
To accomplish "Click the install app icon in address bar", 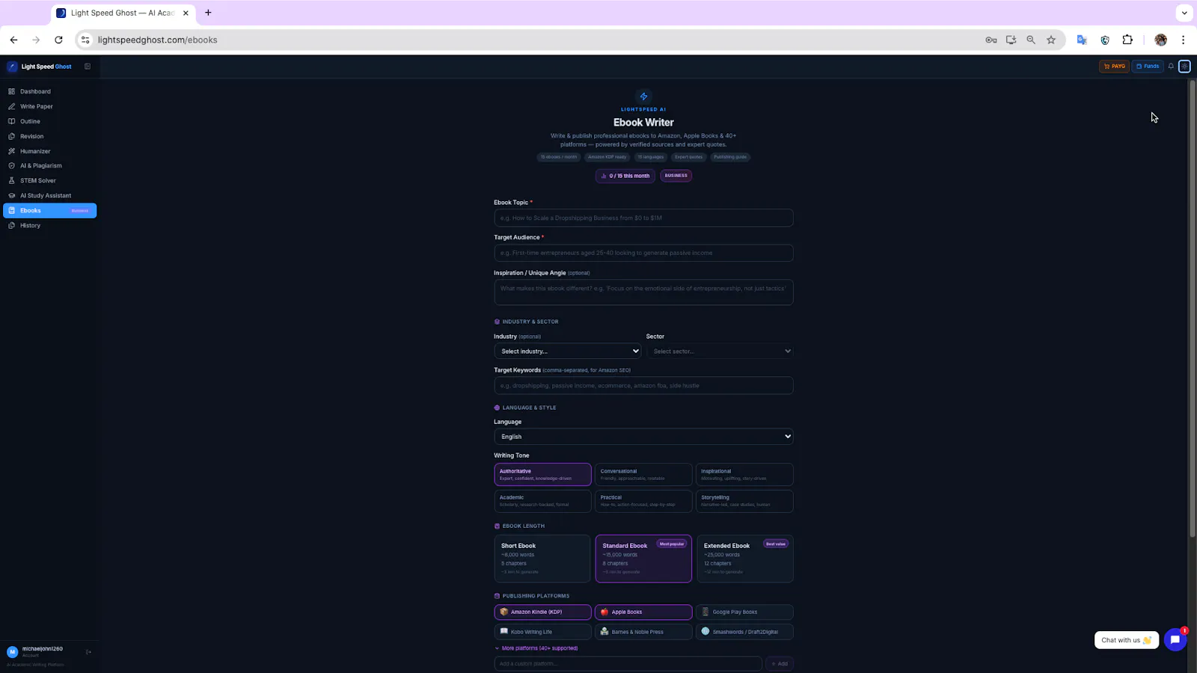I will coord(1011,40).
